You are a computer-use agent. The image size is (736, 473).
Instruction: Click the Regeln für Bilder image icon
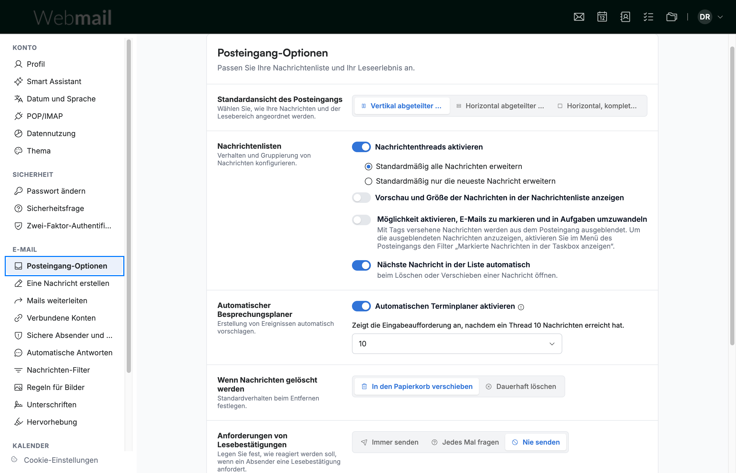click(18, 387)
